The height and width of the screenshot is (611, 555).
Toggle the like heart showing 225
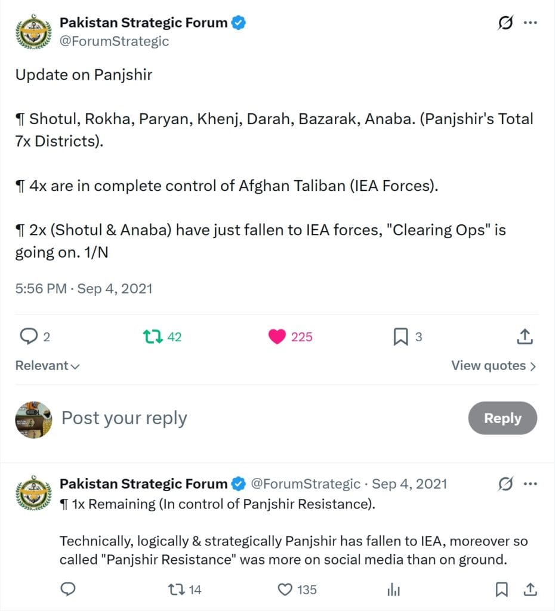point(277,337)
